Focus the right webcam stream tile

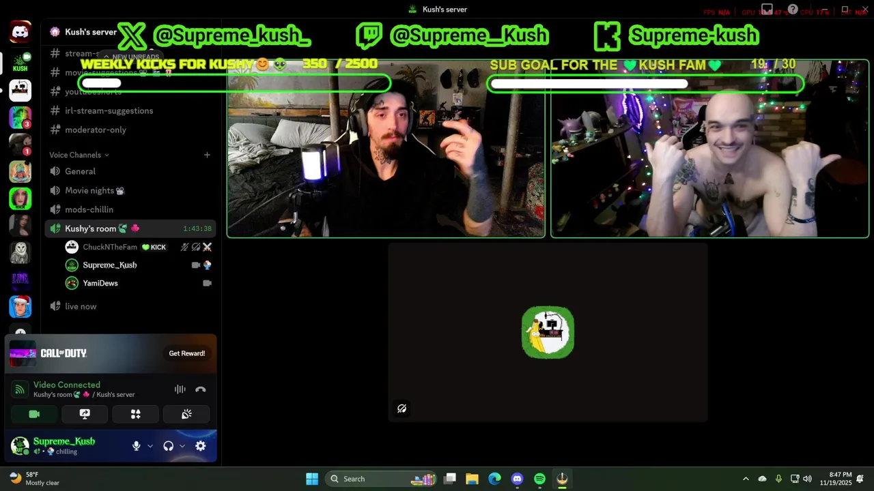(x=709, y=148)
